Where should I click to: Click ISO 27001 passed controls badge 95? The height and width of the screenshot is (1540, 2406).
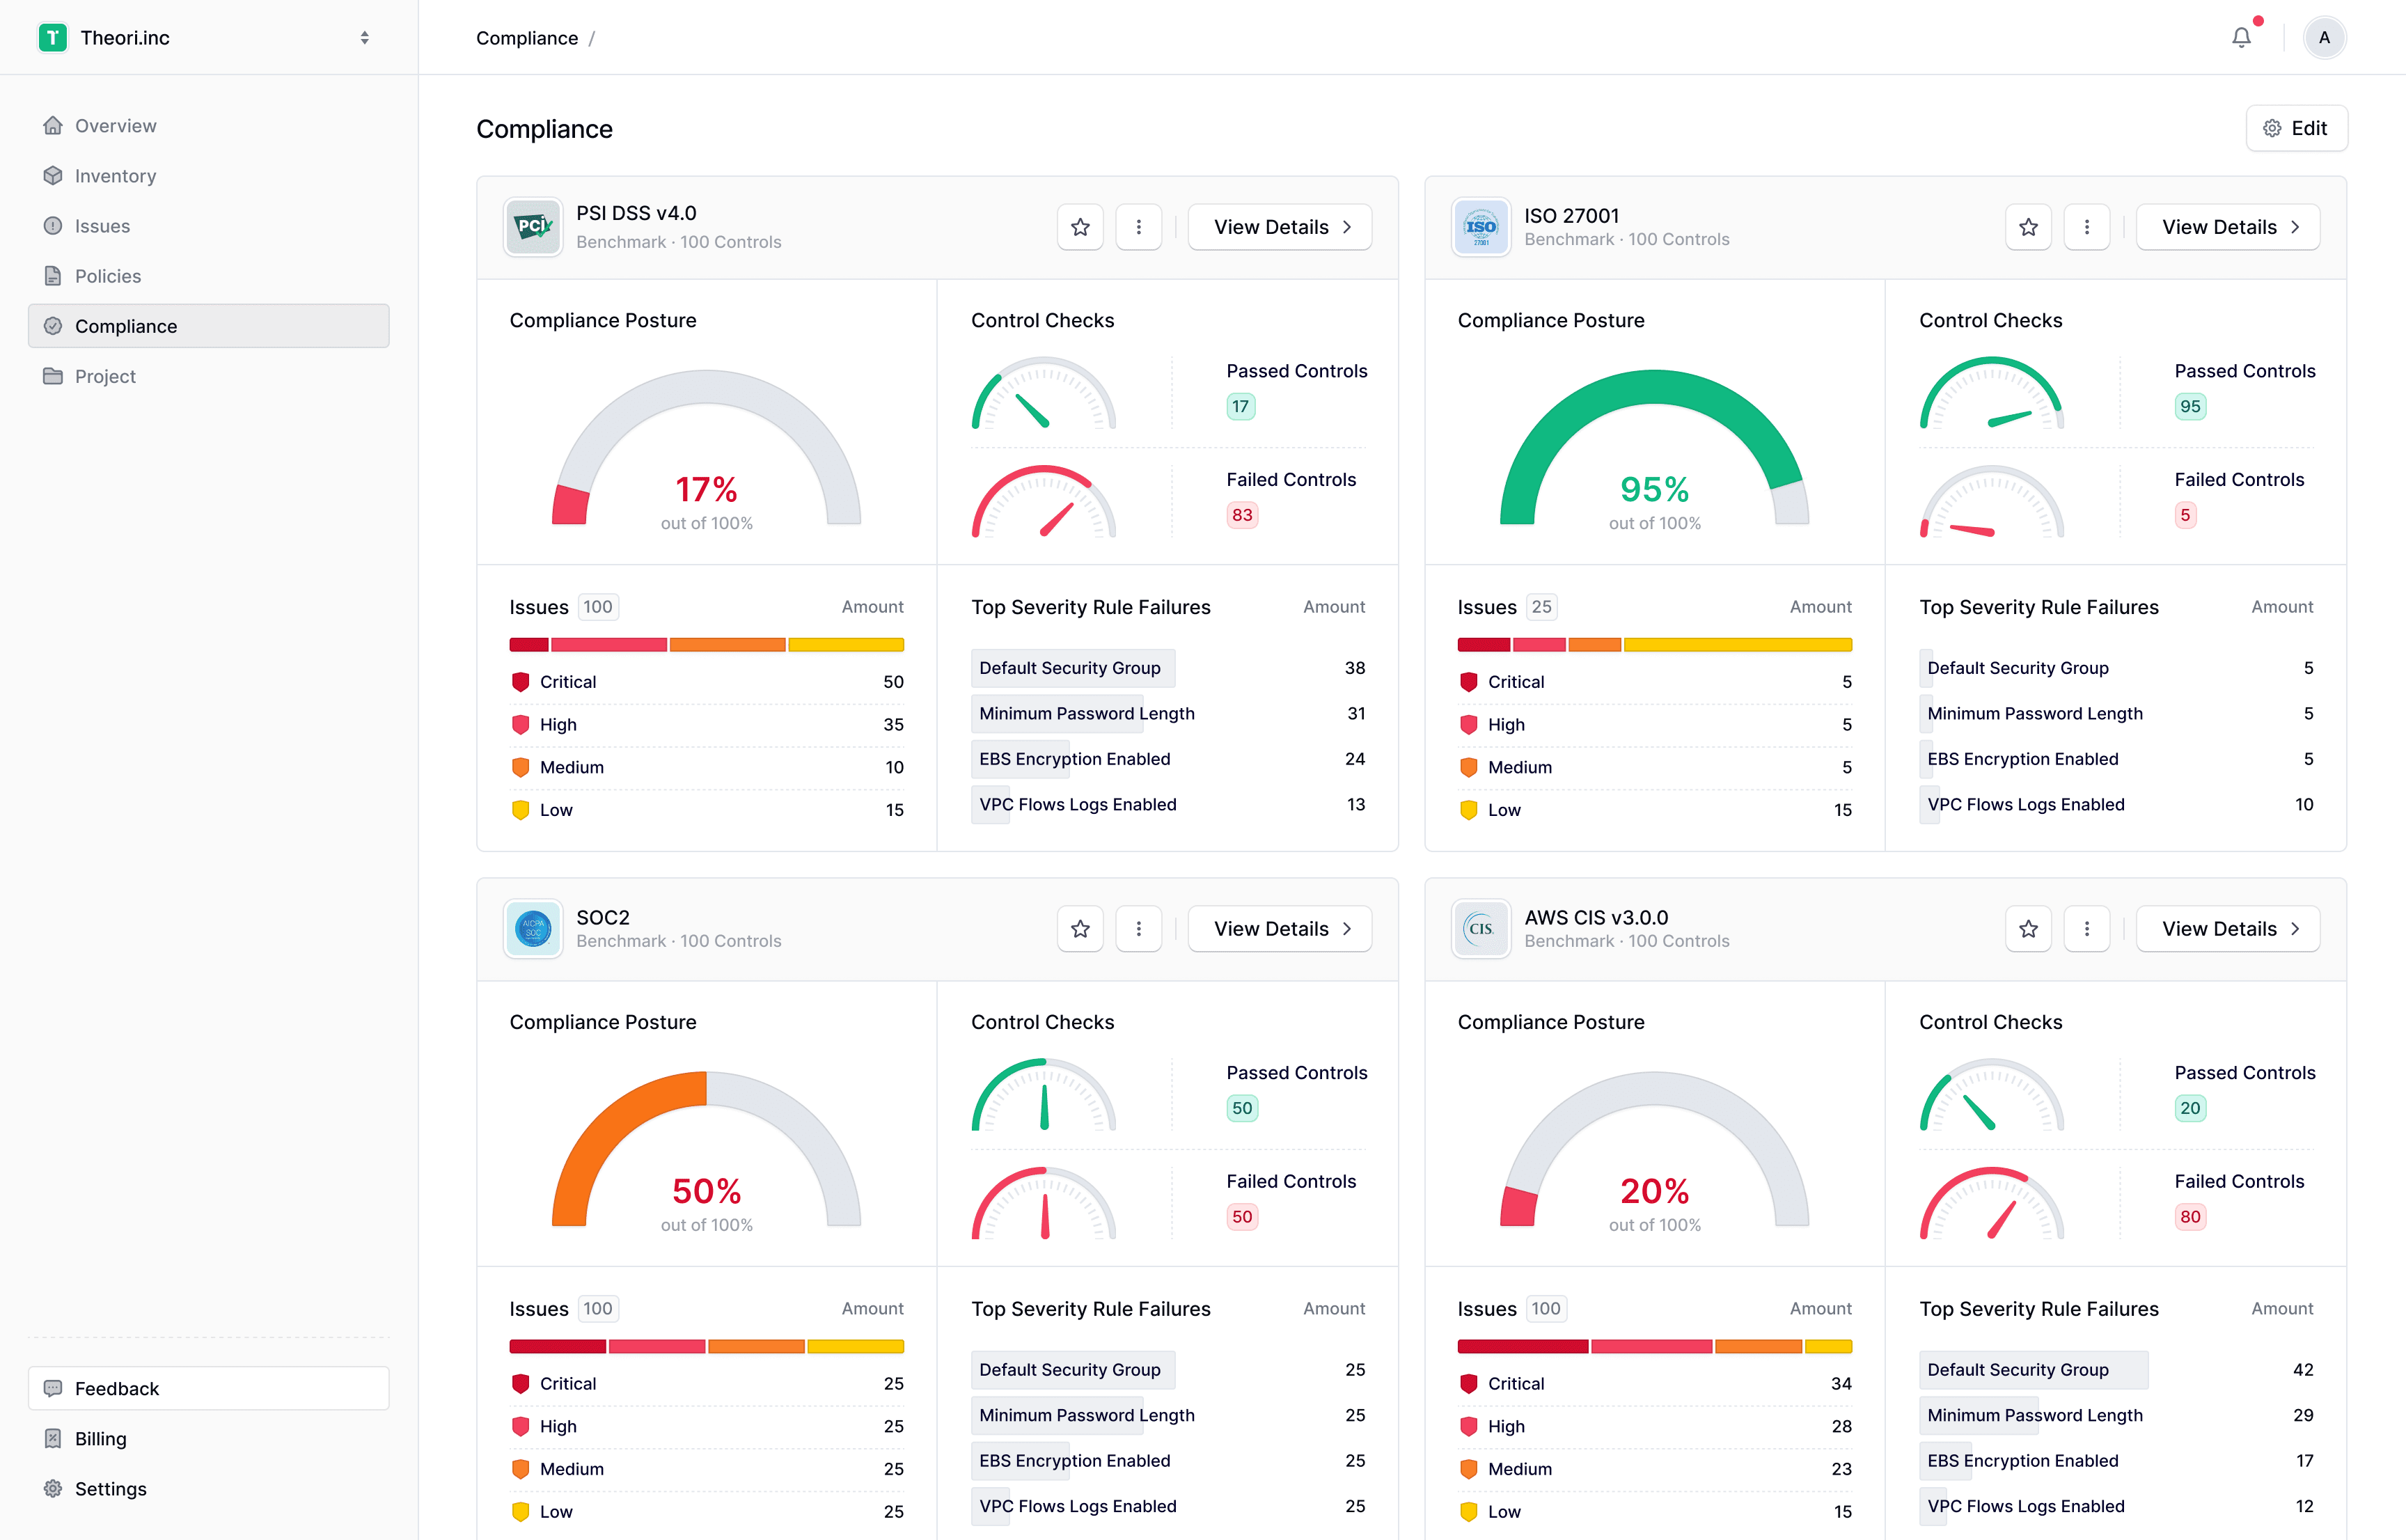pyautogui.click(x=2190, y=406)
